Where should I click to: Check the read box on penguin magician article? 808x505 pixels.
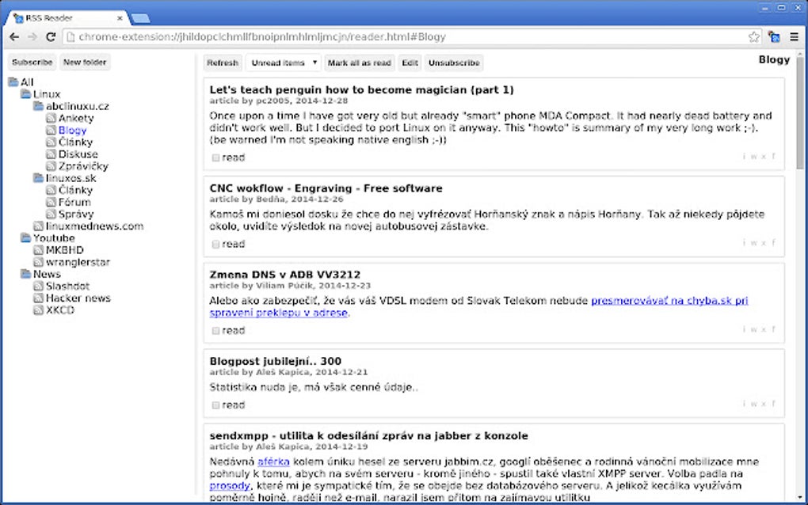coord(215,157)
